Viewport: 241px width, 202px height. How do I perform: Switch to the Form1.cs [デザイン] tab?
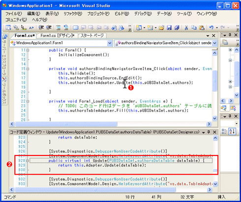tap(58, 35)
